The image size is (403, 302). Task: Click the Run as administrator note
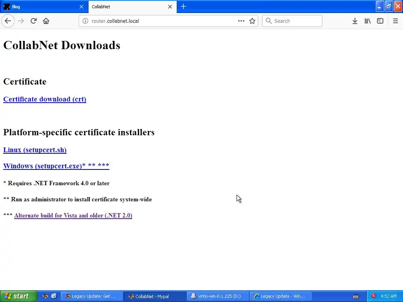78,199
